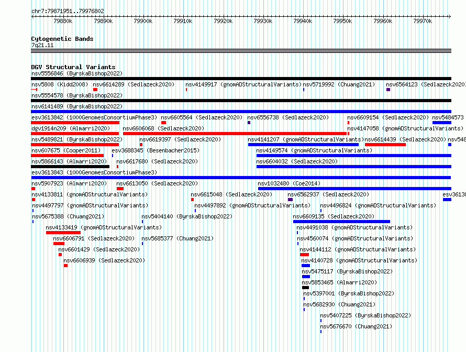
Task: Click nsv4133811 gnomAD variant label
Action: 90,194
